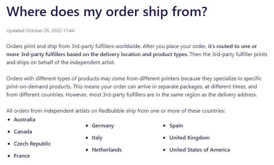Select United States of America list item
This screenshot has width=274, height=165.
(199, 150)
